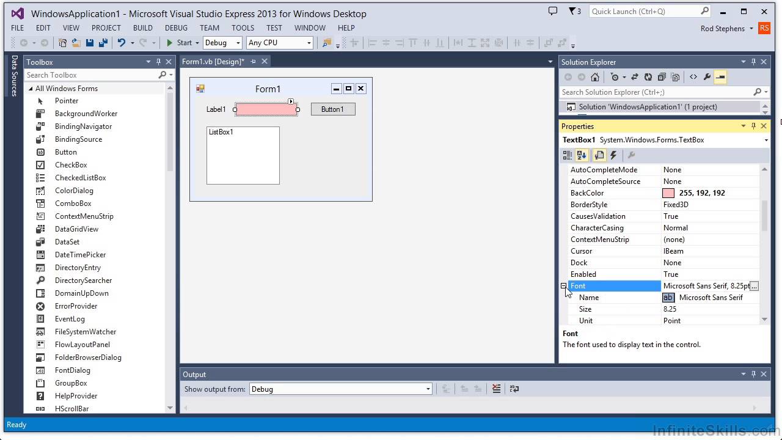Image resolution: width=782 pixels, height=440 pixels.
Task: Click the Open File toolbar icon
Action: pyautogui.click(x=76, y=43)
